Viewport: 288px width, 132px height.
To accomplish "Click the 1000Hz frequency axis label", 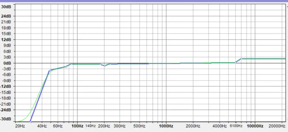I will coord(166,126).
